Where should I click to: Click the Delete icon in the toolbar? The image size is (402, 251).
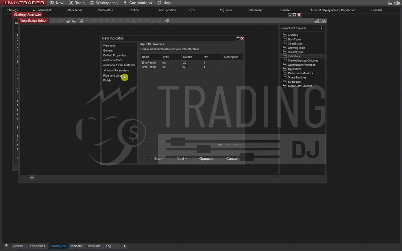pos(107,21)
